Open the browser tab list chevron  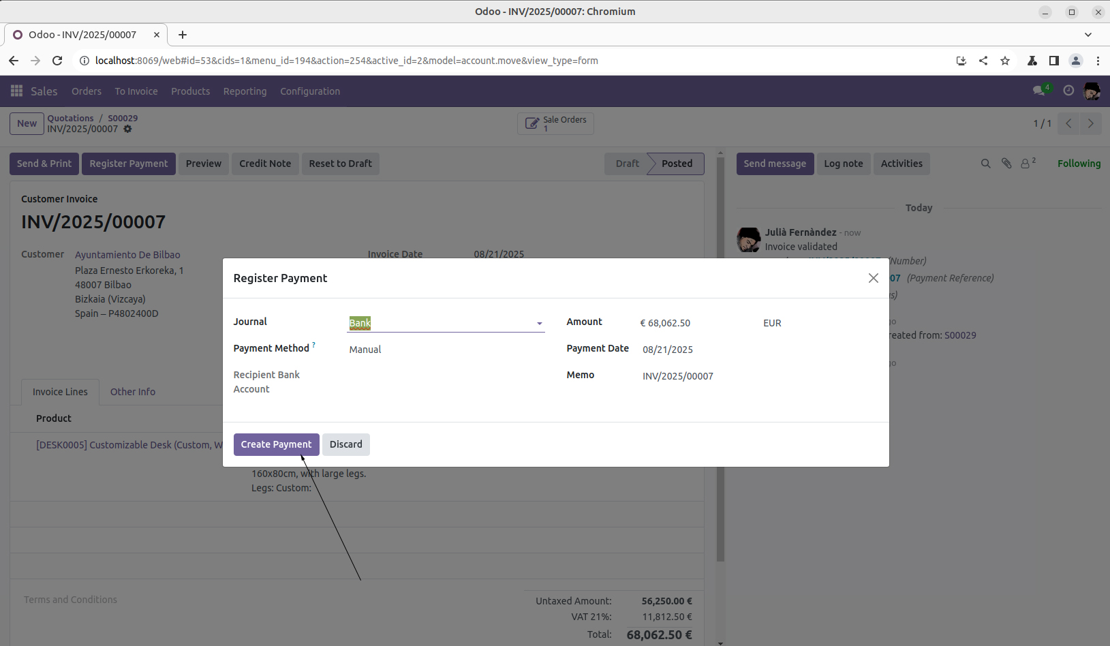click(1088, 35)
